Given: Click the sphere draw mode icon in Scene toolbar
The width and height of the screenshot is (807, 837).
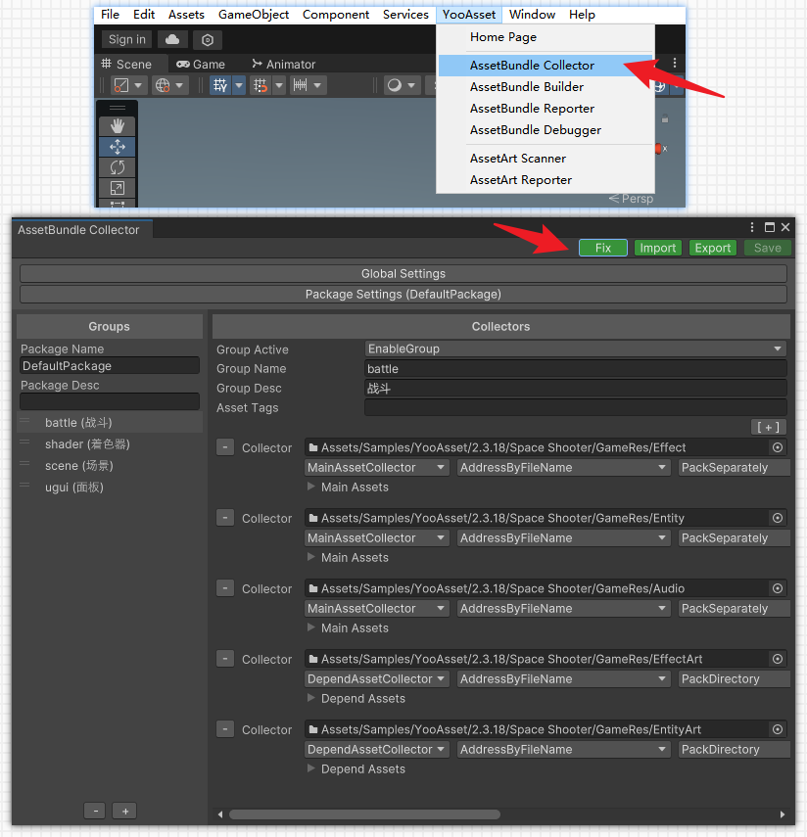Looking at the screenshot, I should (395, 85).
